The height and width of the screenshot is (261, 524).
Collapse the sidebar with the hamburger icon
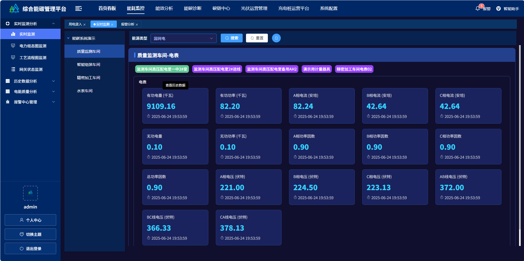(79, 8)
